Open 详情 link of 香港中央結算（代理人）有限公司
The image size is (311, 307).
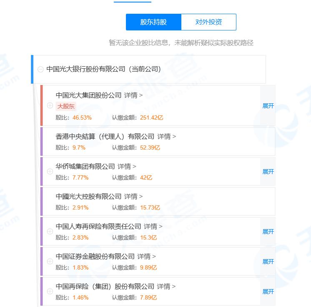[166, 136]
